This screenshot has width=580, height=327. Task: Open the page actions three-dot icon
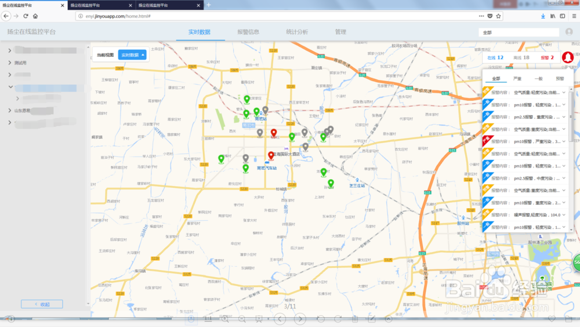[x=481, y=16]
